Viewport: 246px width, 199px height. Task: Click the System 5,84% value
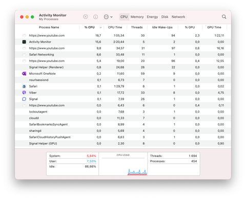[x=91, y=156]
